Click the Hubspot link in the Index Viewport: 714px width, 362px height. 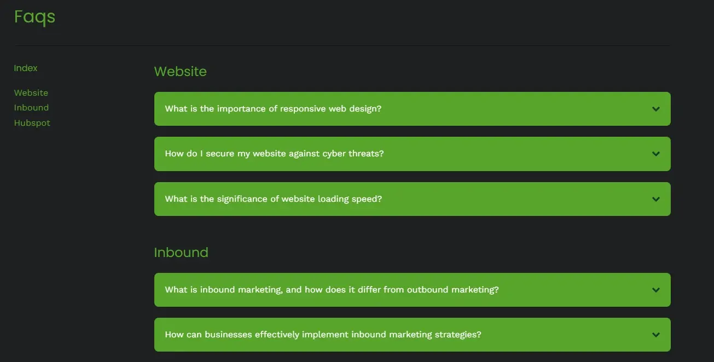[x=32, y=122]
